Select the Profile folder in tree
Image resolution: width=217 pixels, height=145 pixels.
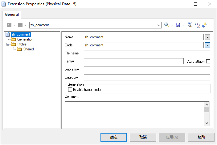22,44
